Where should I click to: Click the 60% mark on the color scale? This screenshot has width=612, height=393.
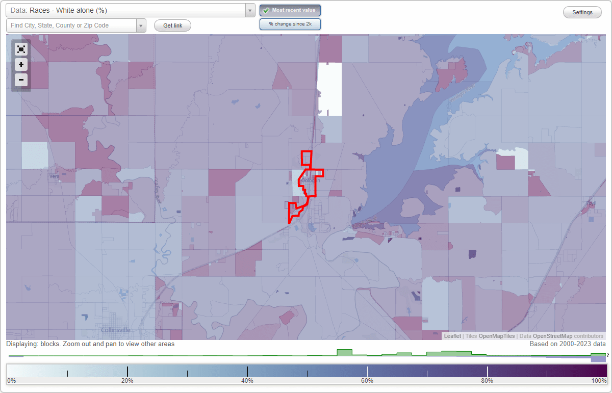coord(367,371)
